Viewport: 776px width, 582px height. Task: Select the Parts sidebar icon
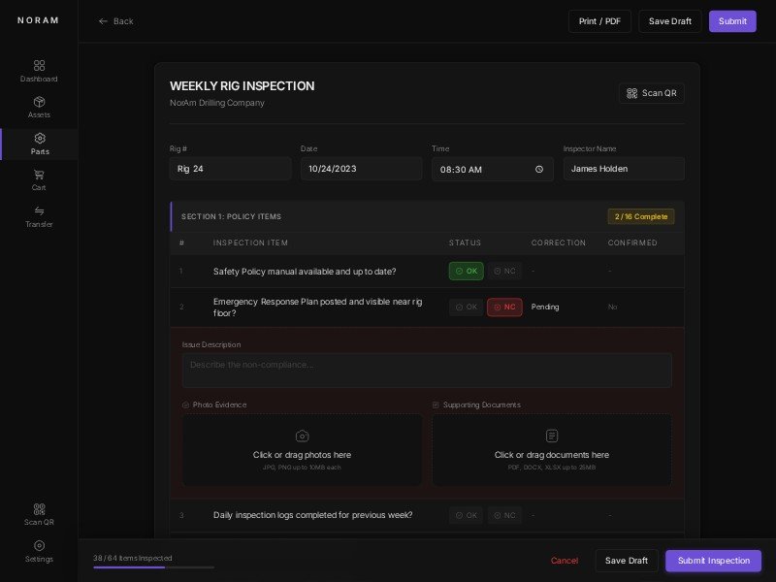coord(39,144)
